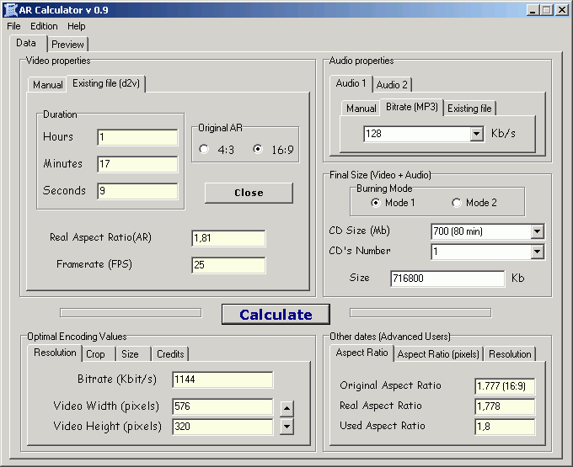Switch to the Audio 2 tab
This screenshot has height=467, width=573.
(x=392, y=85)
